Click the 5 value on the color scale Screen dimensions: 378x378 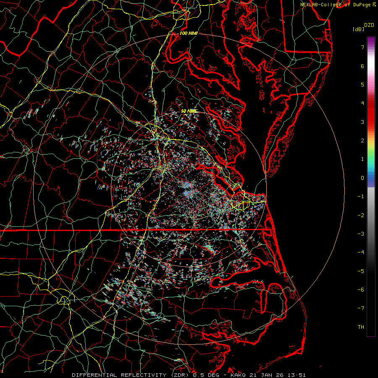click(362, 84)
